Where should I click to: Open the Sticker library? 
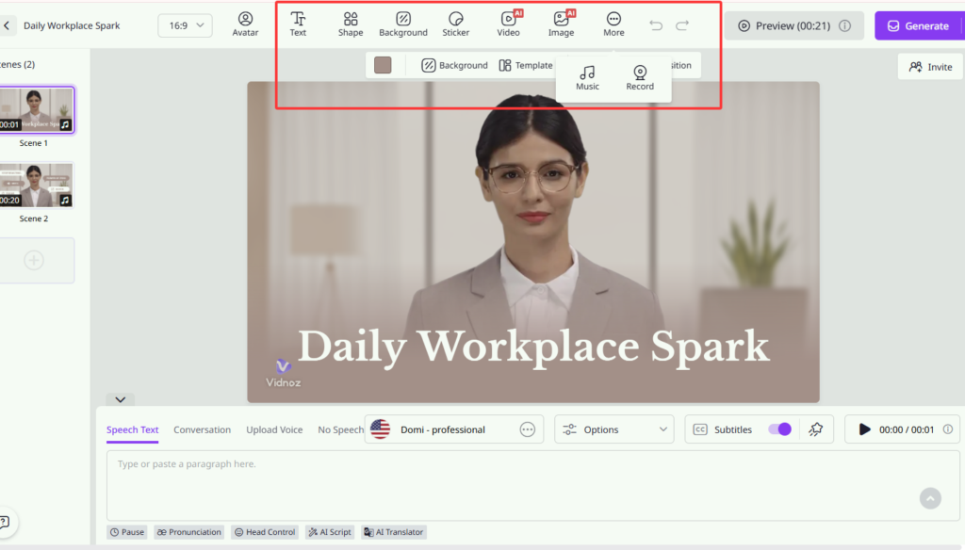[455, 25]
